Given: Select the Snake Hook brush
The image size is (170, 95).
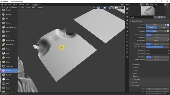Looking at the screenshot, I should tap(9, 45).
